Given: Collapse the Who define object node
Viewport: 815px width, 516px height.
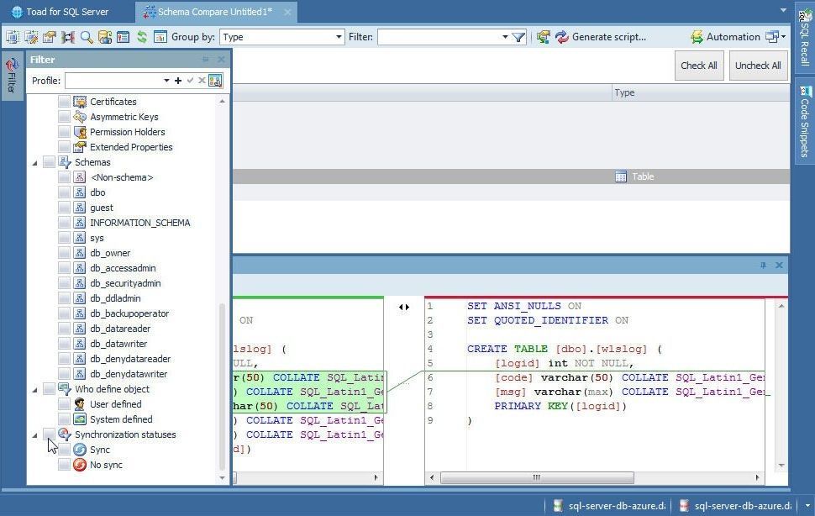Looking at the screenshot, I should [x=34, y=390].
